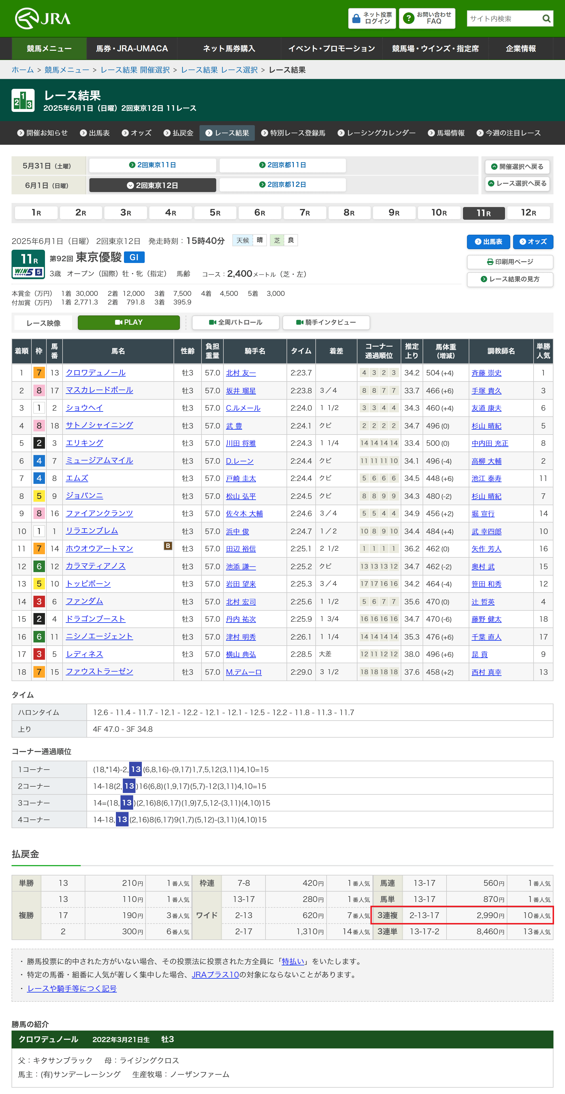Open レース結果の見方 help button

tap(510, 279)
